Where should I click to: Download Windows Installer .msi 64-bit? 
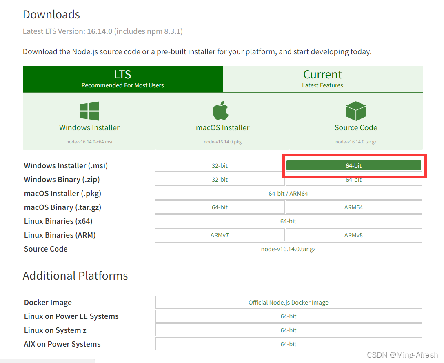pos(354,165)
